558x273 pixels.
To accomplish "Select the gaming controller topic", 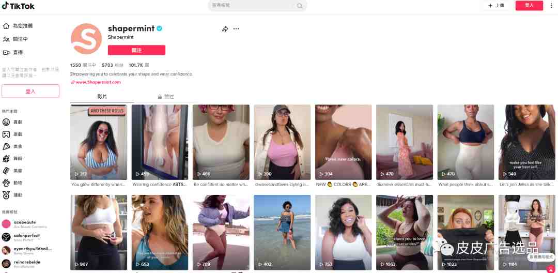I will coord(6,134).
